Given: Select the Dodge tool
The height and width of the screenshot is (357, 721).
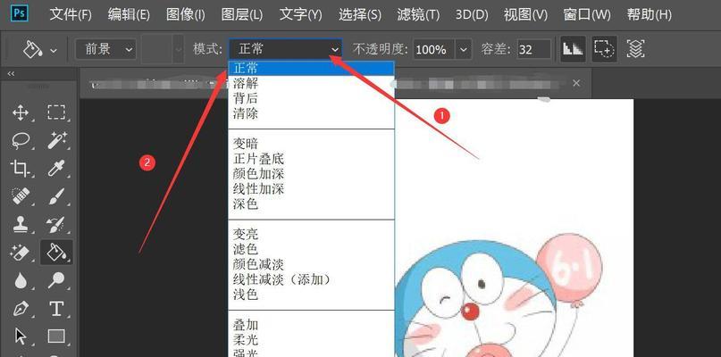Looking at the screenshot, I should (56, 280).
